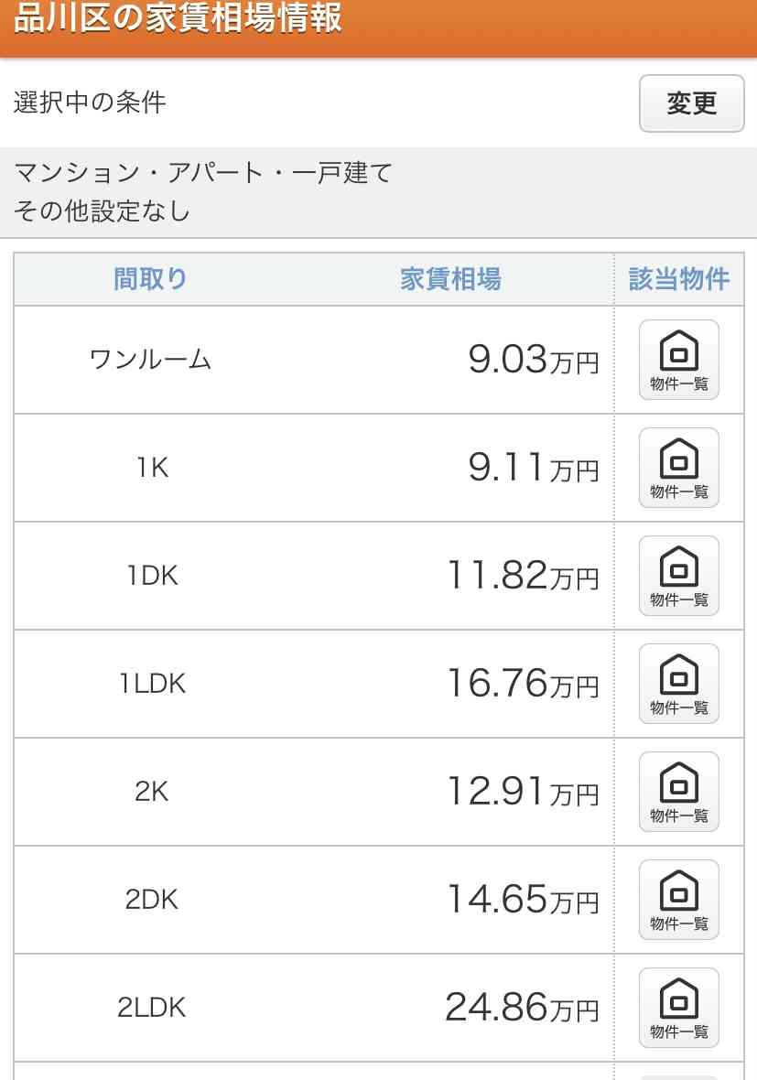Image resolution: width=757 pixels, height=1080 pixels.
Task: Open property list for 1K row
Action: point(678,468)
